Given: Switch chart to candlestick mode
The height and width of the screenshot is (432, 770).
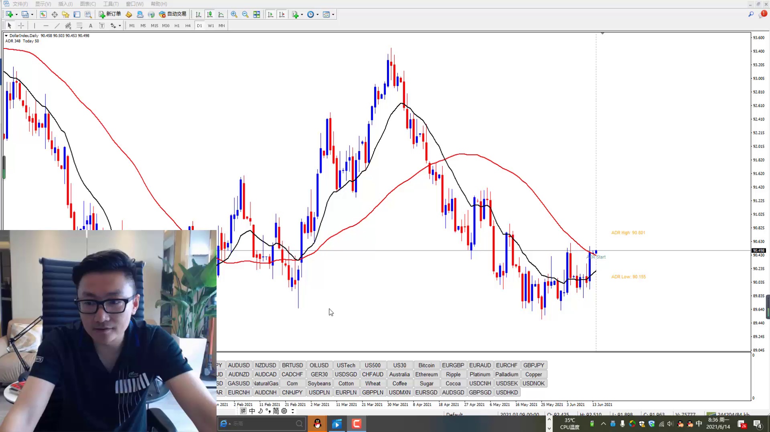Looking at the screenshot, I should [x=210, y=14].
